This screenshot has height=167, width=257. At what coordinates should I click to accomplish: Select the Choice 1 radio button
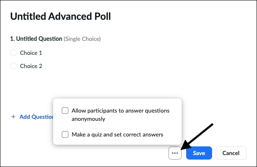click(14, 53)
